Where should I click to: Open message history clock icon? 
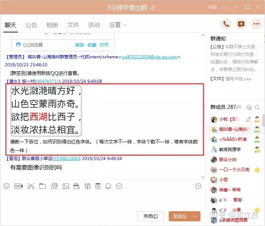tap(198, 186)
